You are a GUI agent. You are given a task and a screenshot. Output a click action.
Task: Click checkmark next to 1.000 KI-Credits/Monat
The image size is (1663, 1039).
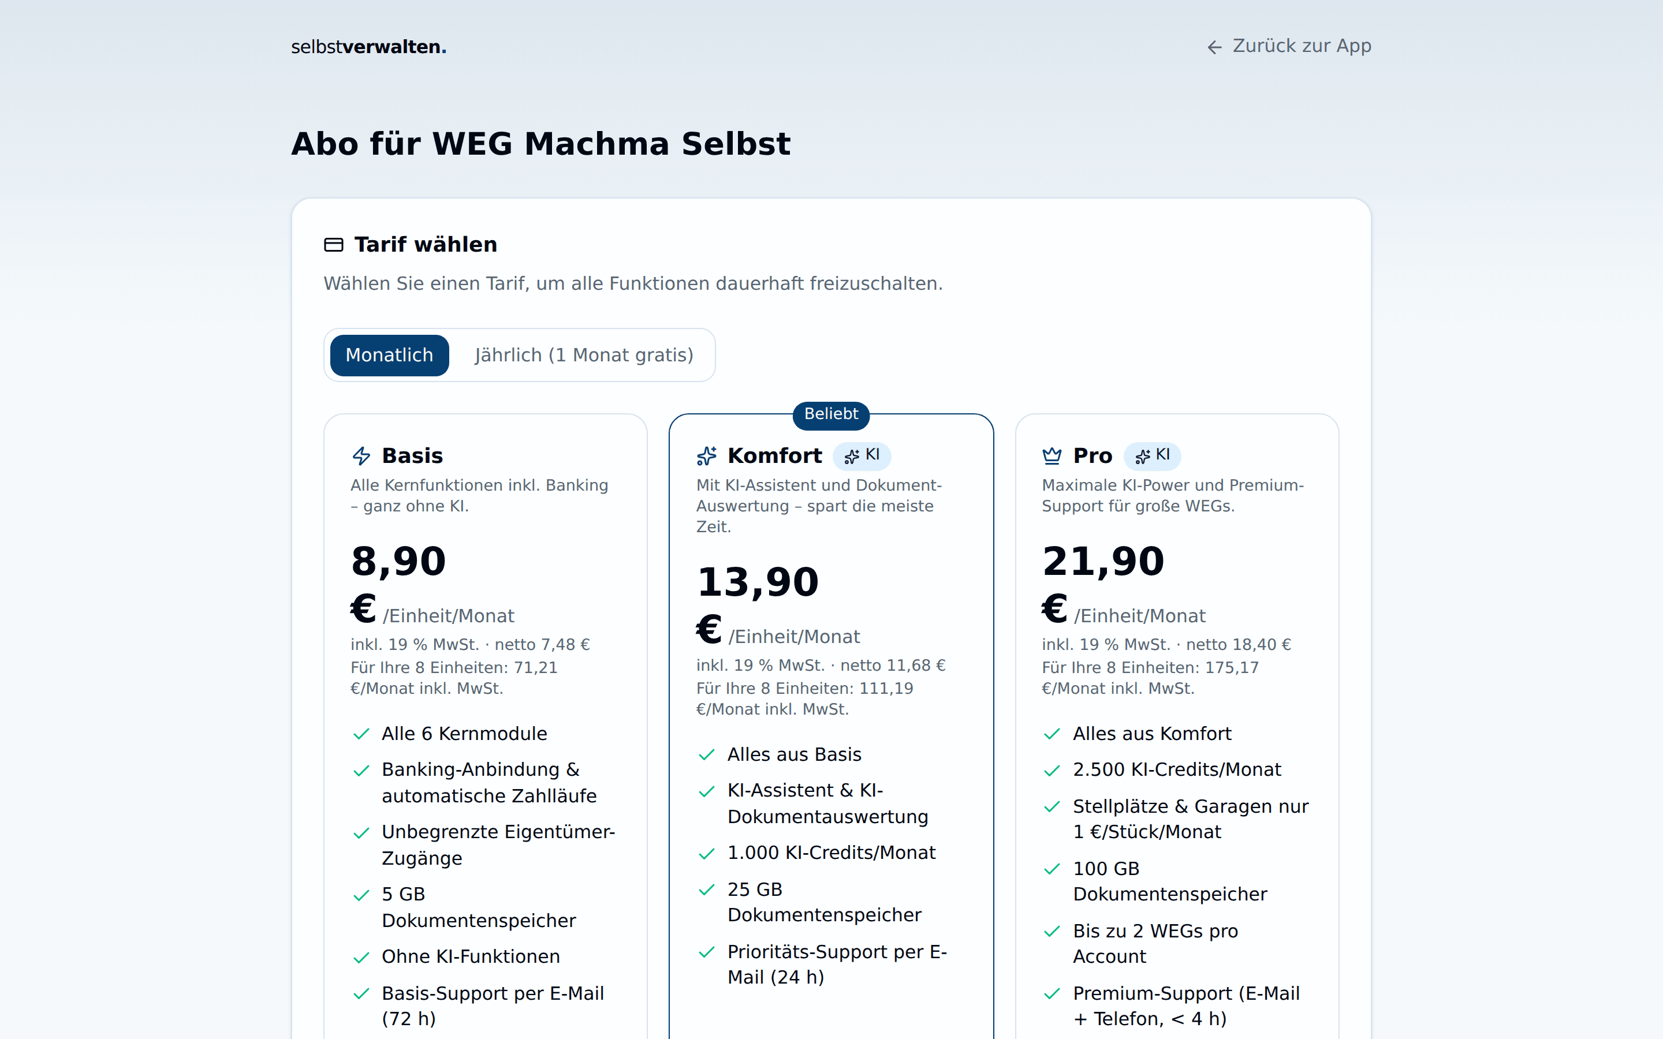706,854
